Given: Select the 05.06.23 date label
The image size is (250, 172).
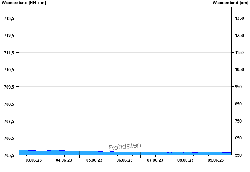Looking at the screenshot, I should 94,160.
